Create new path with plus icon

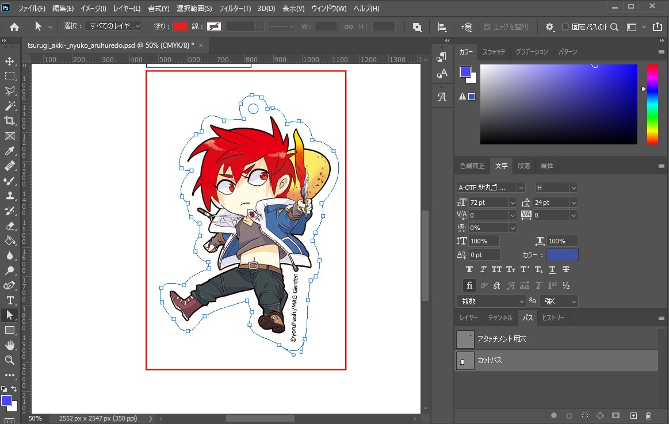click(633, 415)
